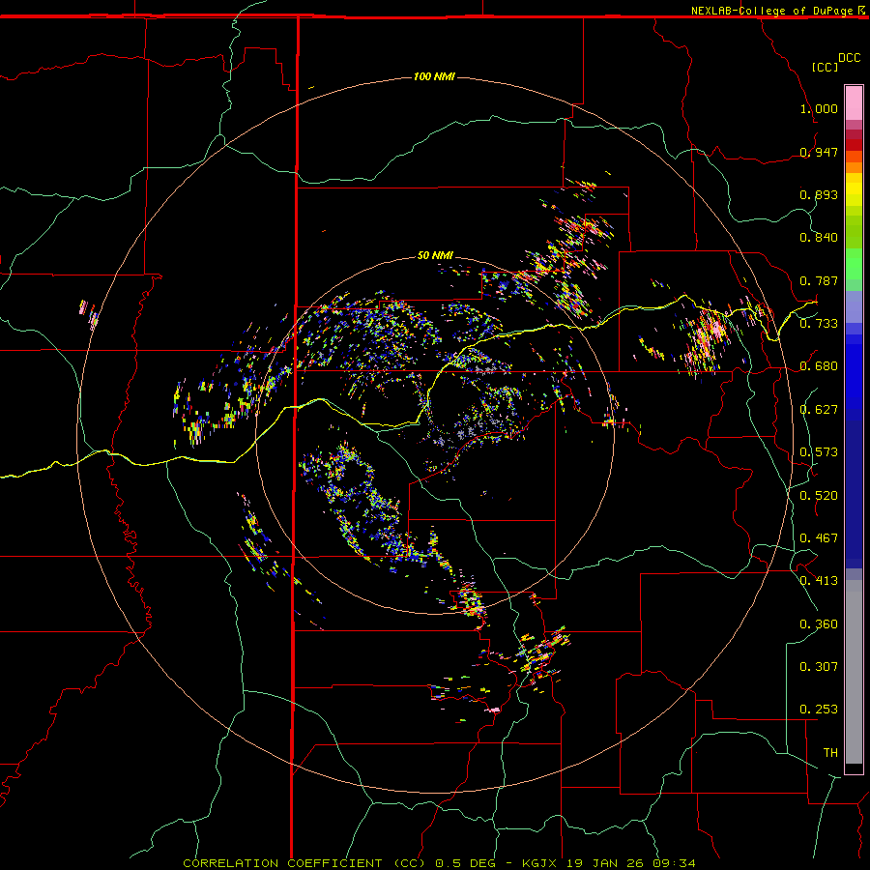
Task: Click the TH threshold label on legend
Action: click(x=830, y=753)
